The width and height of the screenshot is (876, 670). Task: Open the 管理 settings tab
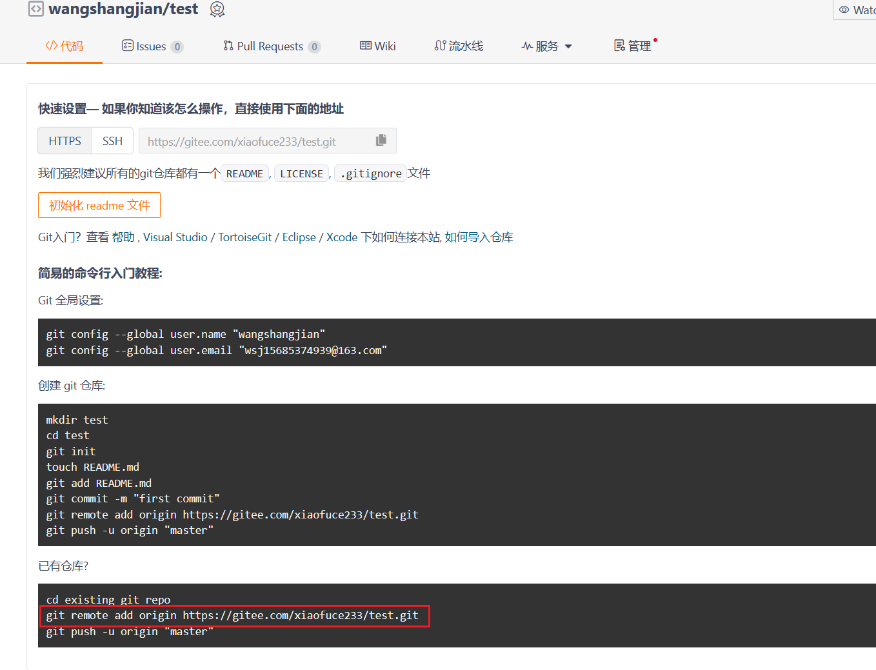pos(633,46)
